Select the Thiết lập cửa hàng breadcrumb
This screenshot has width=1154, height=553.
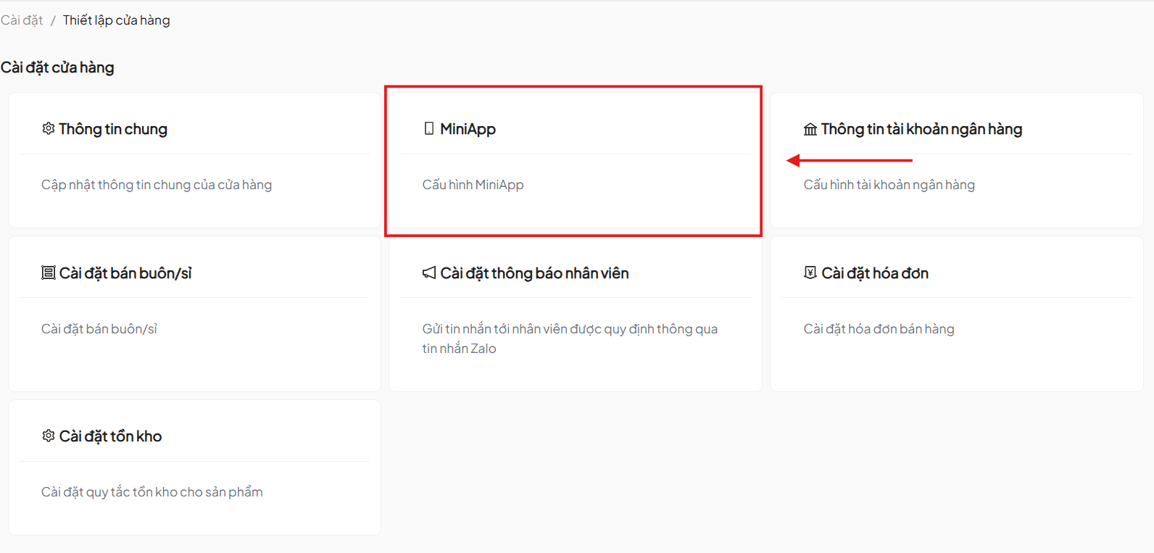[116, 20]
